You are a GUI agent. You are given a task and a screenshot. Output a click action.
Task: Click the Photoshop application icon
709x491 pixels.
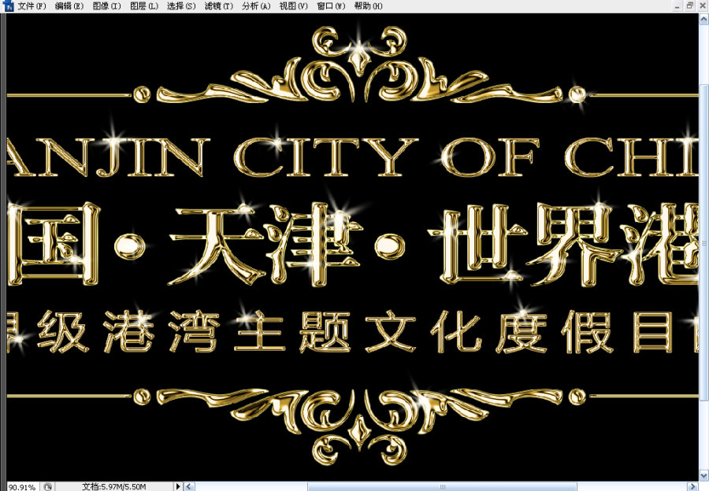[9, 6]
